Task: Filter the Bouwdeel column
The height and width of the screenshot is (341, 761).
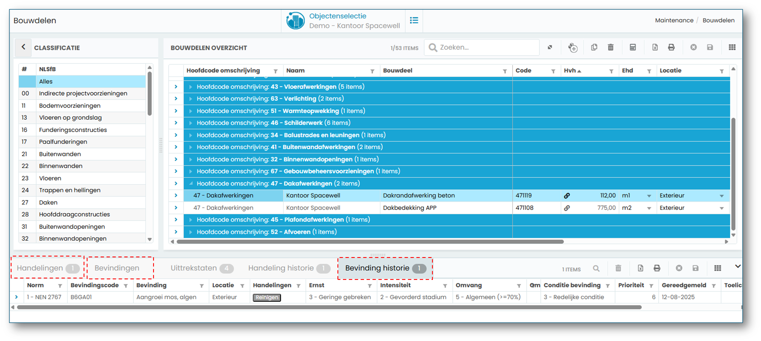Action: coord(505,71)
